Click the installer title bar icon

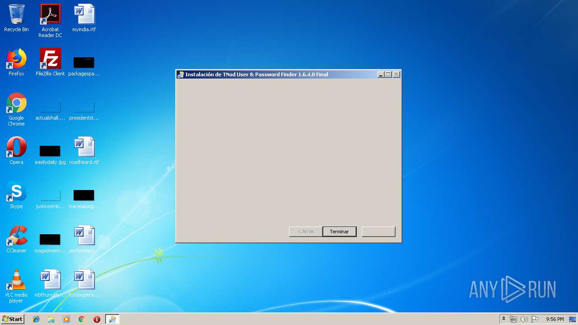pos(181,74)
